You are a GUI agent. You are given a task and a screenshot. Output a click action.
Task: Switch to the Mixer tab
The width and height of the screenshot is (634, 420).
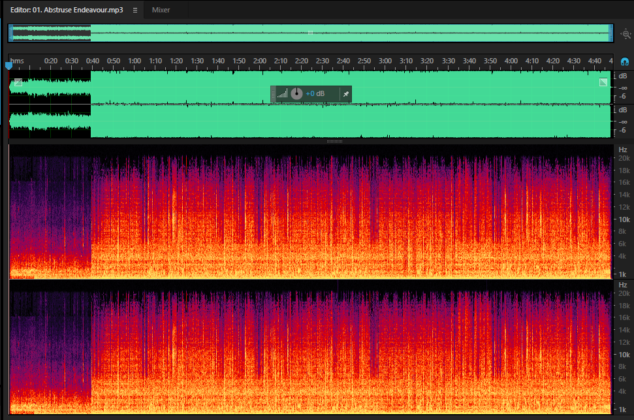coord(161,10)
